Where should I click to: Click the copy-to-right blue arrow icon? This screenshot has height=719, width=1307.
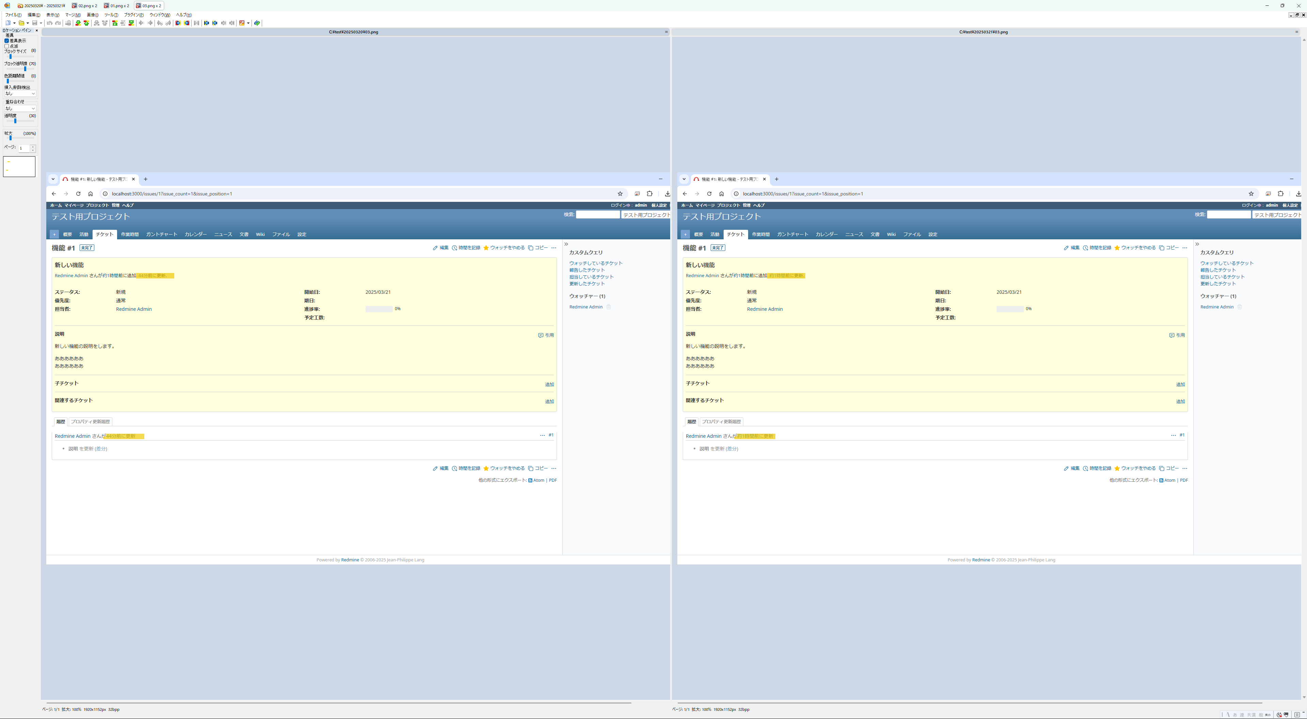[178, 23]
